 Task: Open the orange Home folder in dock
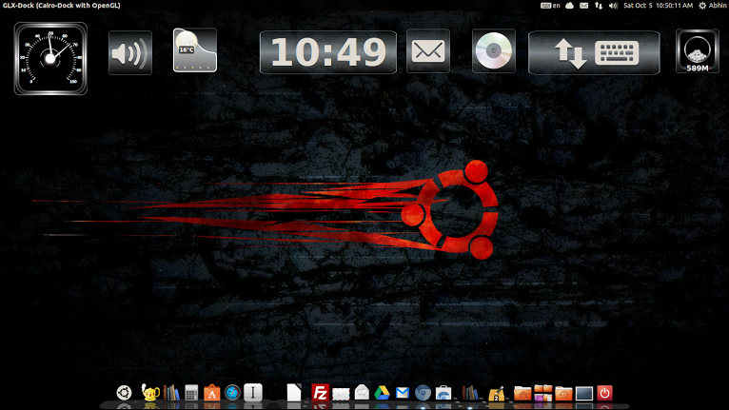click(x=522, y=394)
